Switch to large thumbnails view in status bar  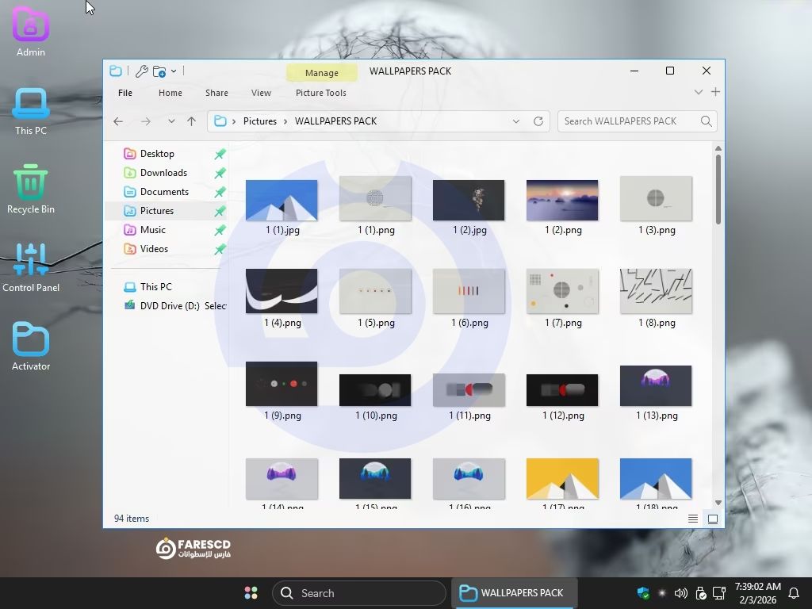[712, 519]
